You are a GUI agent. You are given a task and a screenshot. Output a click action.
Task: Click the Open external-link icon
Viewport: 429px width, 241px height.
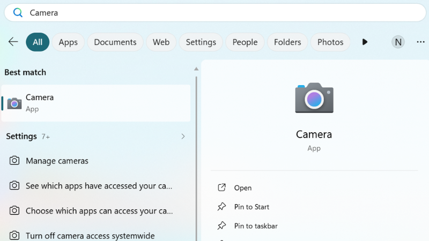[x=221, y=187]
